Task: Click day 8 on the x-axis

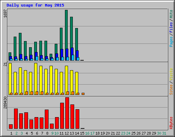Action: pos(47,133)
